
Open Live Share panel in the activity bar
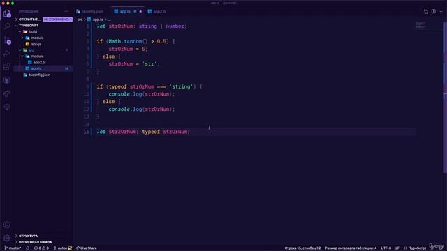point(7,93)
